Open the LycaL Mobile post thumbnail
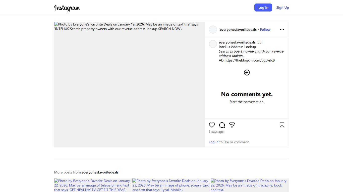Screen dimensions: 343x192 pyautogui.click(x=171, y=185)
